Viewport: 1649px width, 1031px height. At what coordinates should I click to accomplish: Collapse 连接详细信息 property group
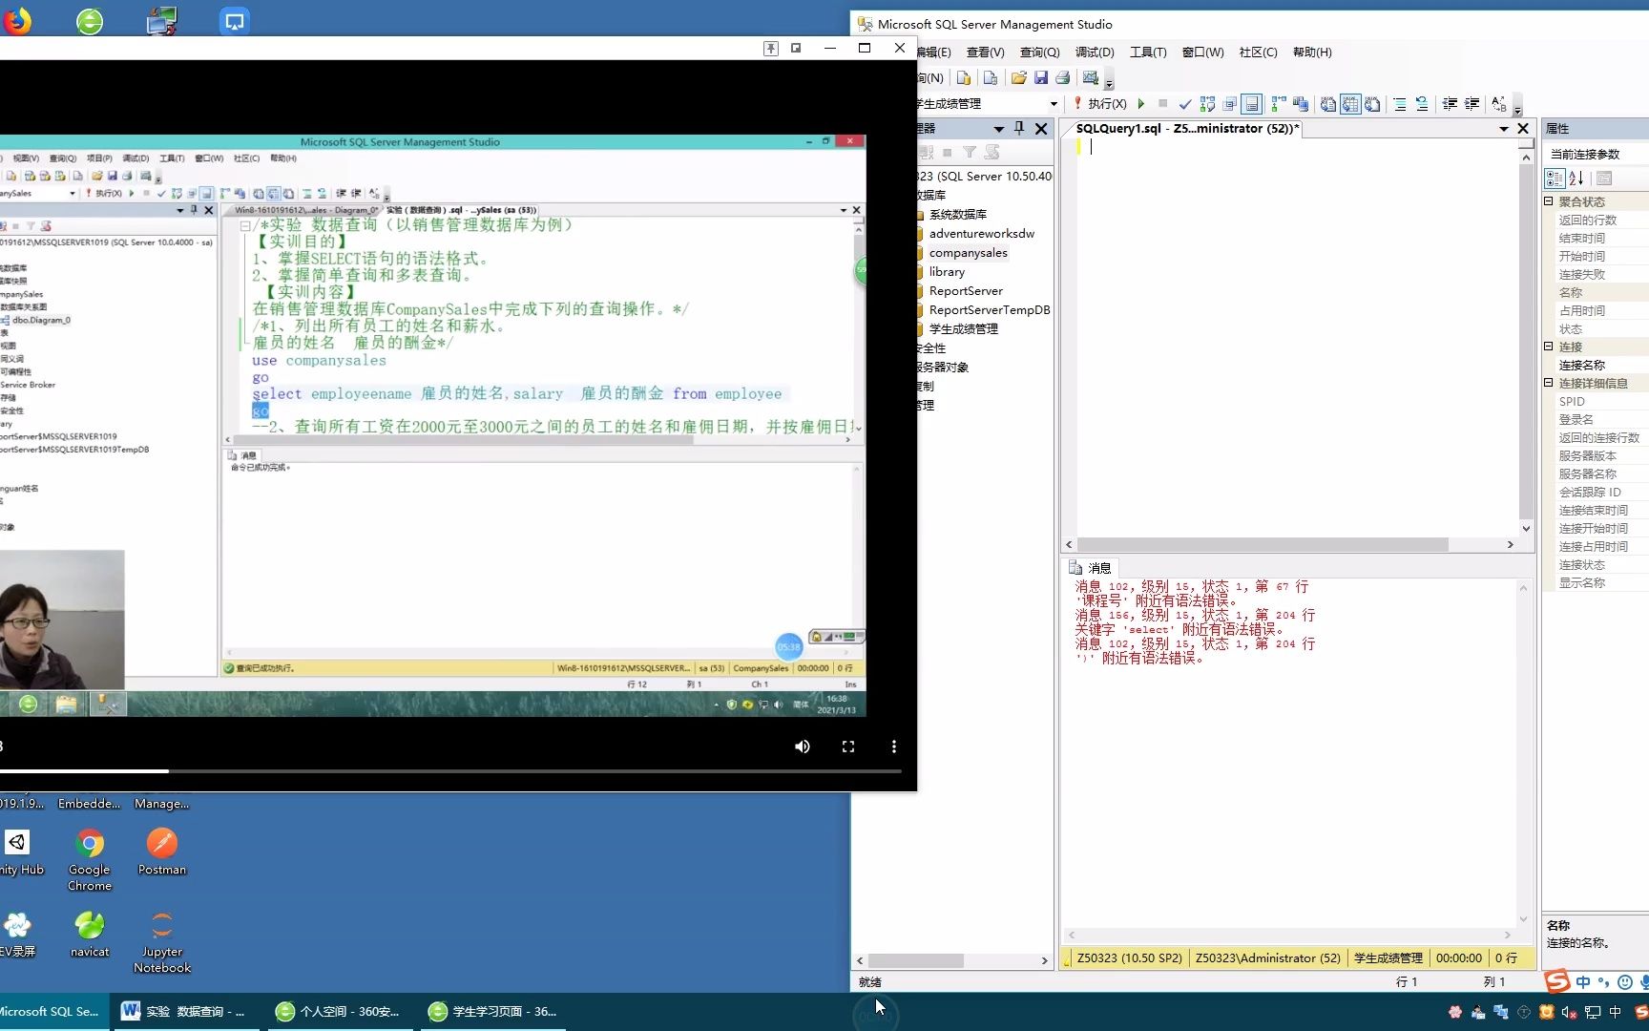(x=1549, y=383)
